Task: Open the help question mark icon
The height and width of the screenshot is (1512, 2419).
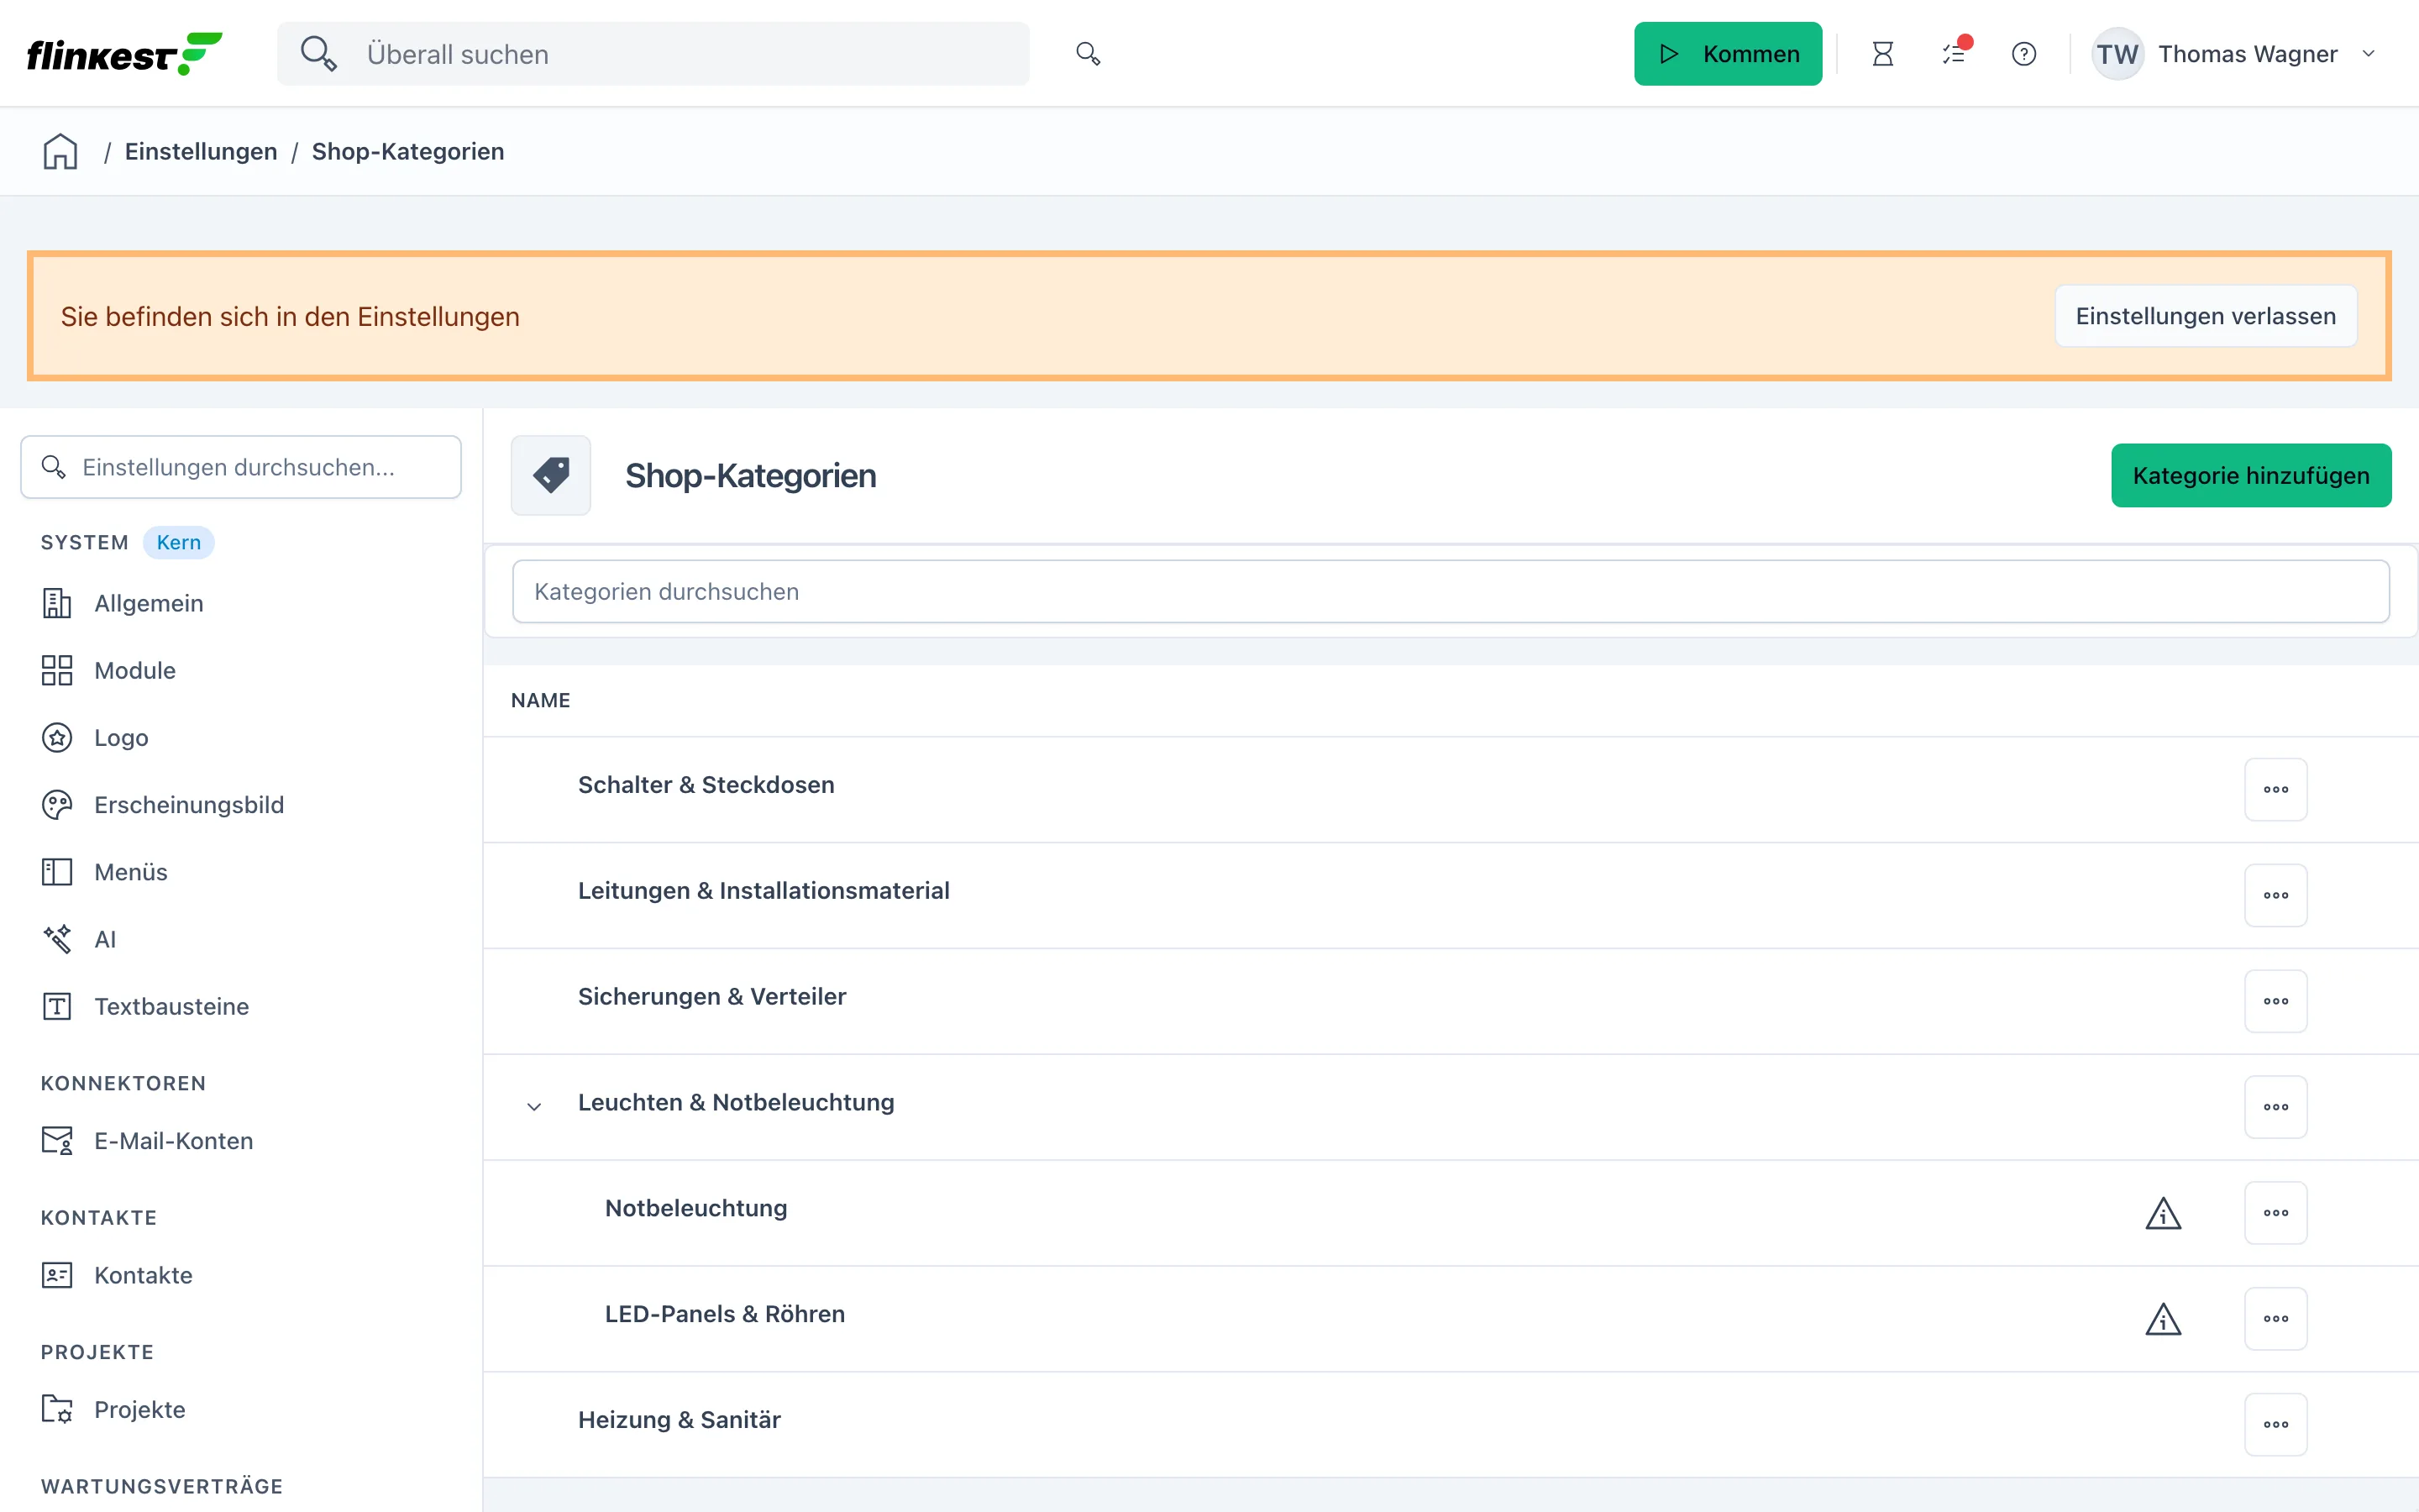Action: (x=2024, y=54)
